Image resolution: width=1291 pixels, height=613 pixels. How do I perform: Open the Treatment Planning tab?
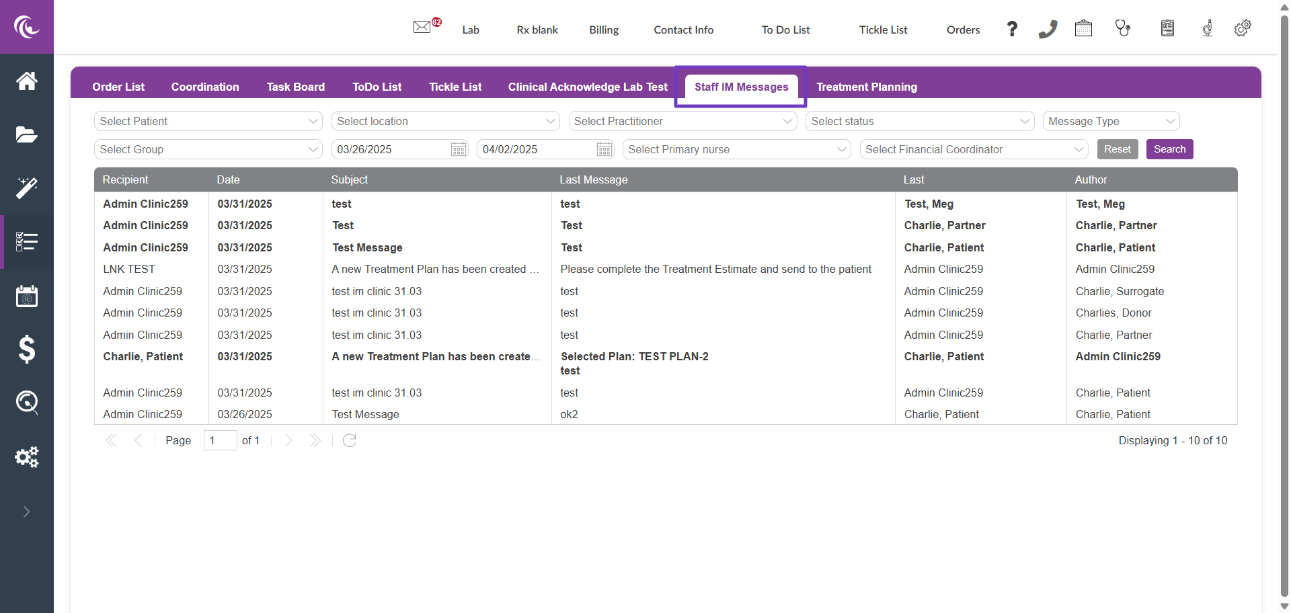[x=866, y=87]
